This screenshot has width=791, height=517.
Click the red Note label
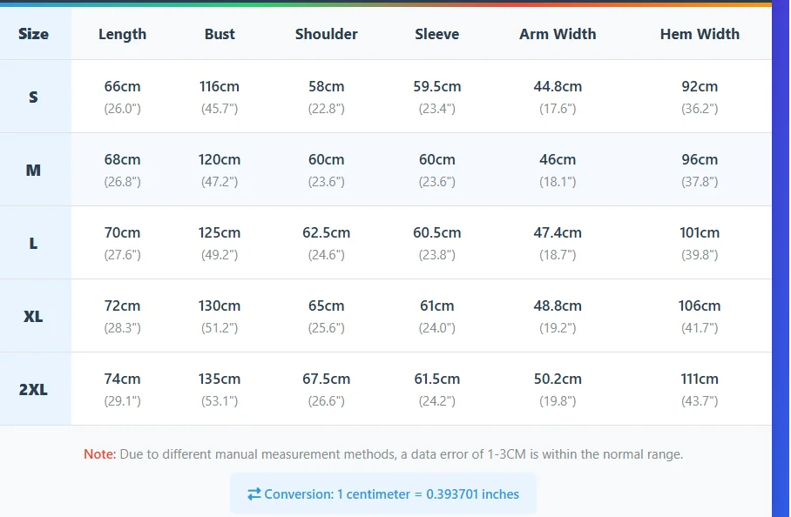pyautogui.click(x=99, y=454)
